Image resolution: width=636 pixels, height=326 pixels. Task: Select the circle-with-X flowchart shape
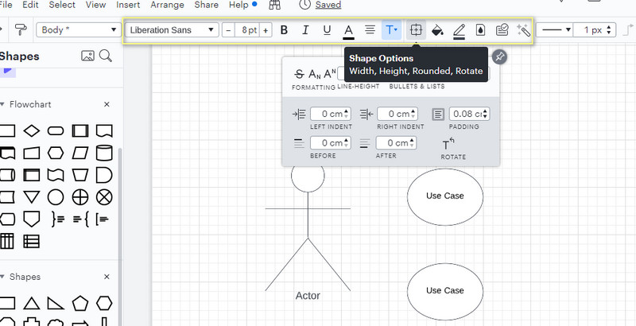point(104,197)
